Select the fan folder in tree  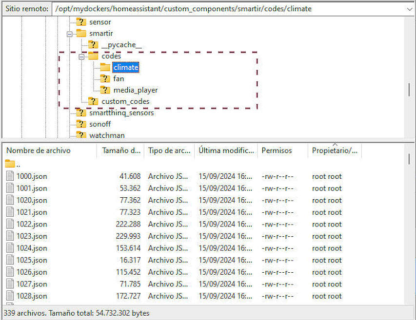point(119,79)
